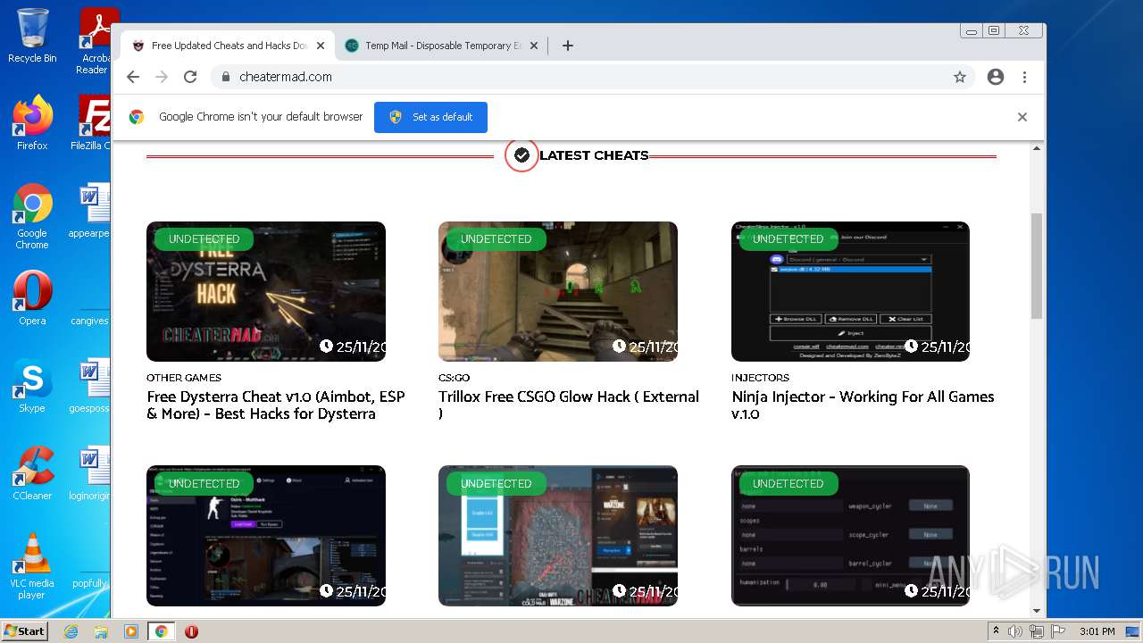Click the LATEST CHEATS heading text
The width and height of the screenshot is (1143, 643).
click(x=594, y=155)
